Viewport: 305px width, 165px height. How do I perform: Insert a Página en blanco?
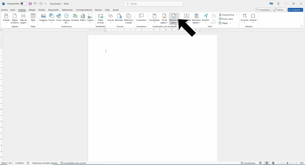pos(15,19)
